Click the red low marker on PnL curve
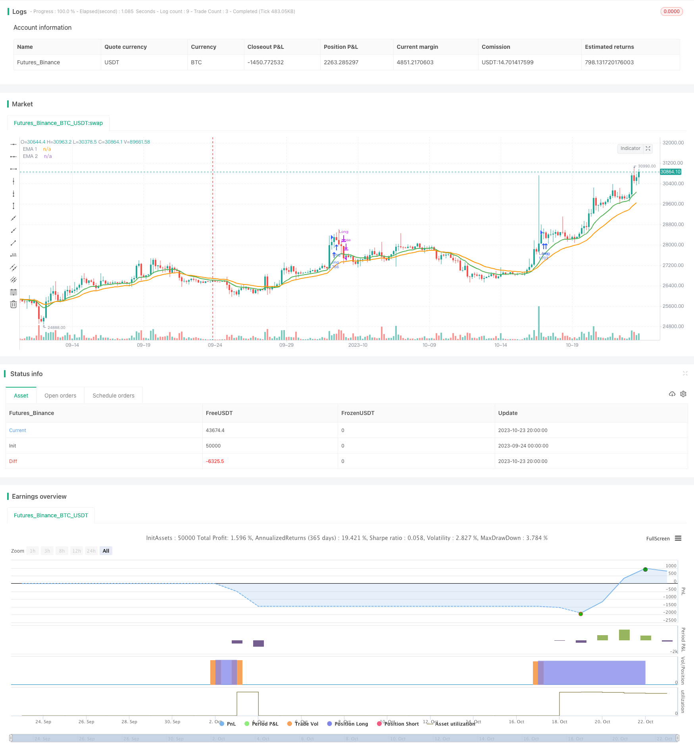This screenshot has height=753, width=694. pos(581,614)
